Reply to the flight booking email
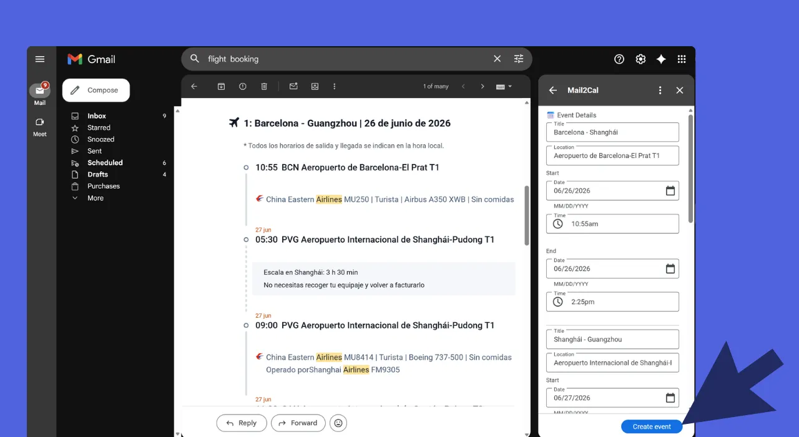This screenshot has height=437, width=799. 242,423
